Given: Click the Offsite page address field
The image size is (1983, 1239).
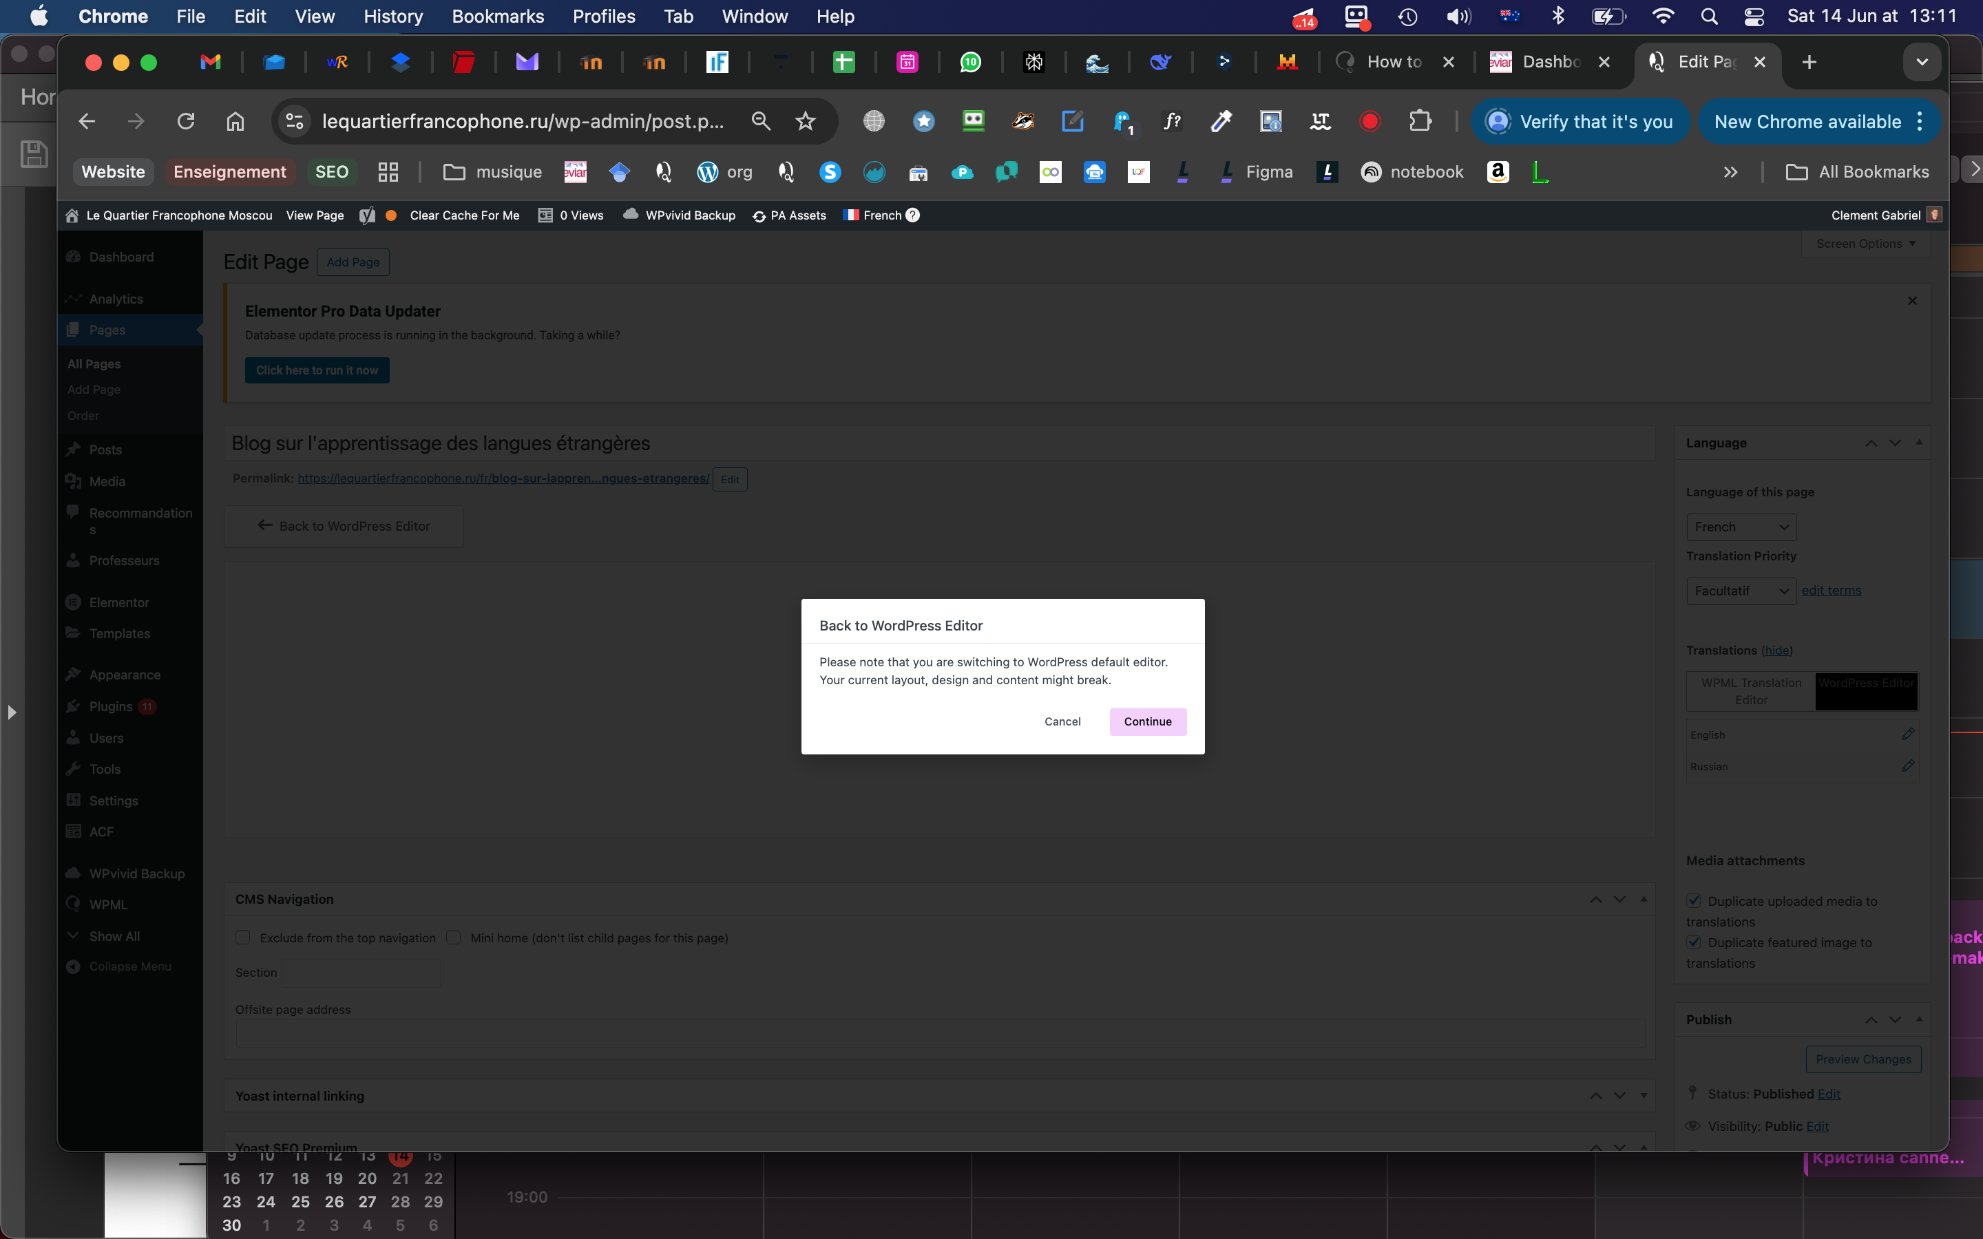Looking at the screenshot, I should [939, 1033].
